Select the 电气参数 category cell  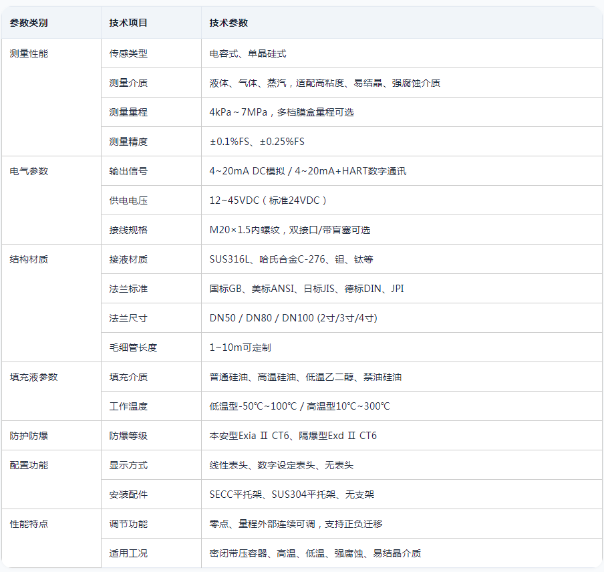coord(51,200)
